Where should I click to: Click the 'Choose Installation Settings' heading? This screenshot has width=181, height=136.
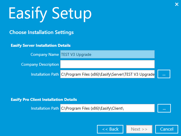click(42, 32)
